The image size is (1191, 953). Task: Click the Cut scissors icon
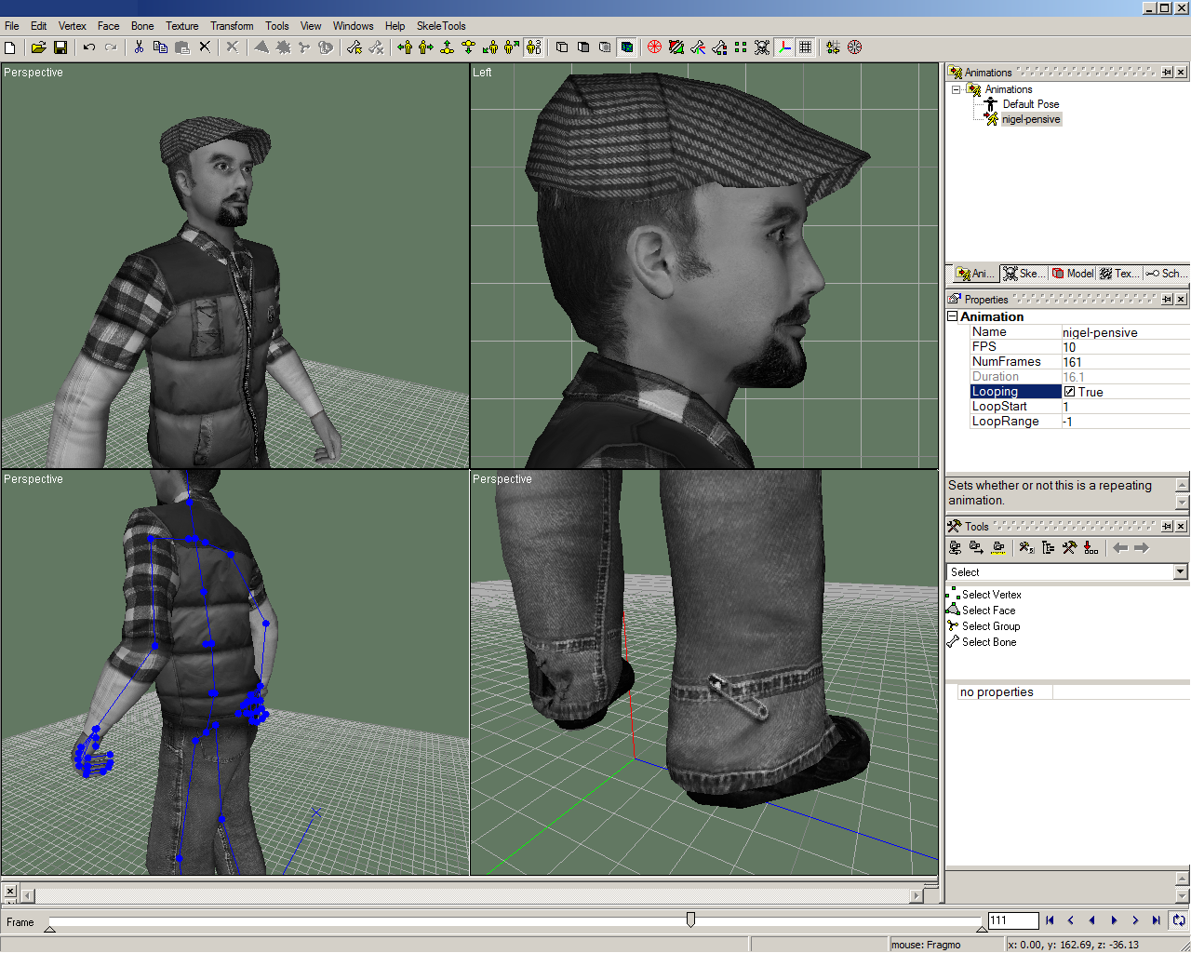click(139, 47)
